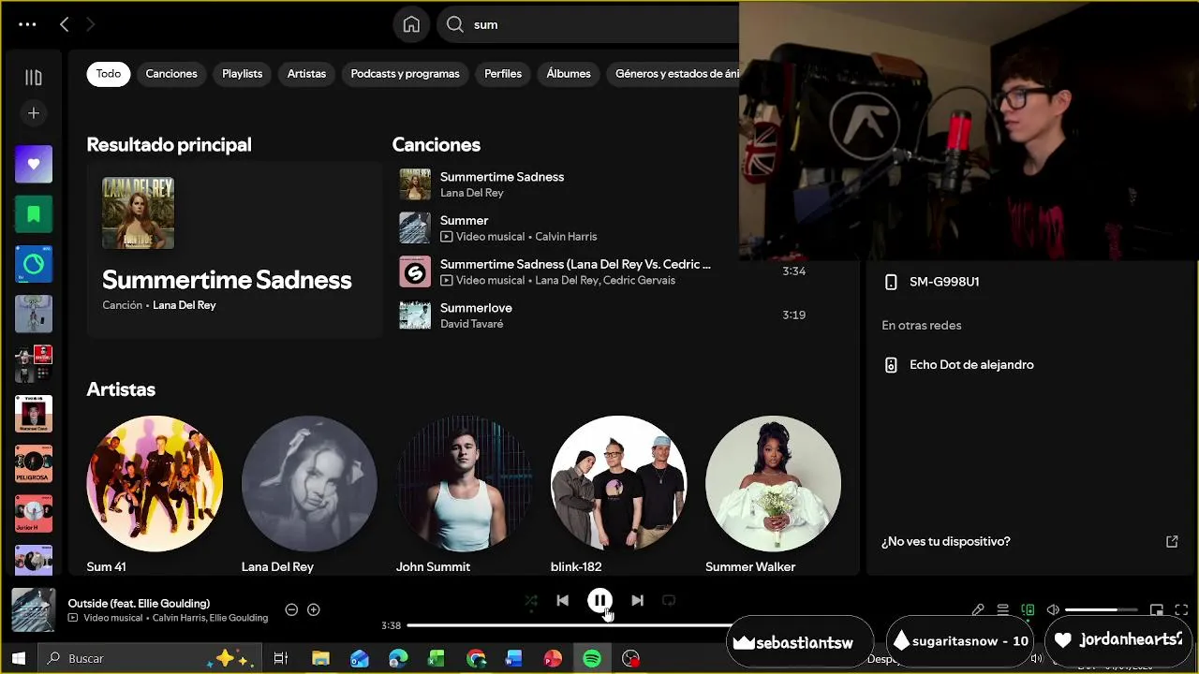Open Sum 41 artist card
This screenshot has width=1199, height=674.
155,494
